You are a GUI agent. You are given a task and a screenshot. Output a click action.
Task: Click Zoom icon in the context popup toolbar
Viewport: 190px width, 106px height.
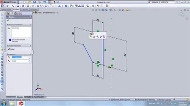pos(97,37)
